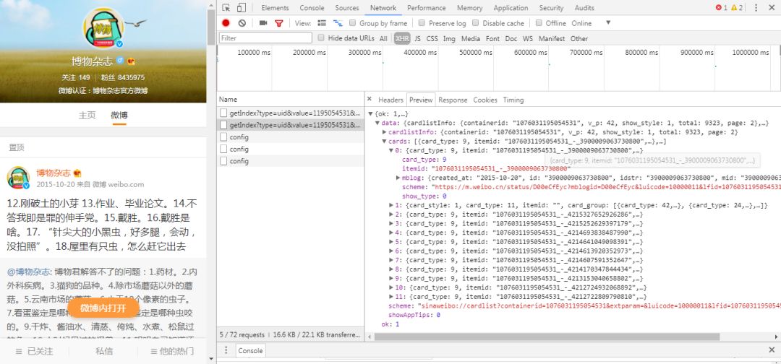Open the DevTools three-dot menu
This screenshot has width=781, height=364.
pos(756,7)
